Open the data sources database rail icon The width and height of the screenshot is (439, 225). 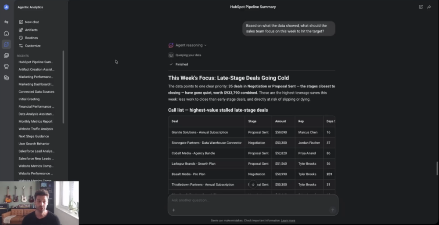point(6,78)
